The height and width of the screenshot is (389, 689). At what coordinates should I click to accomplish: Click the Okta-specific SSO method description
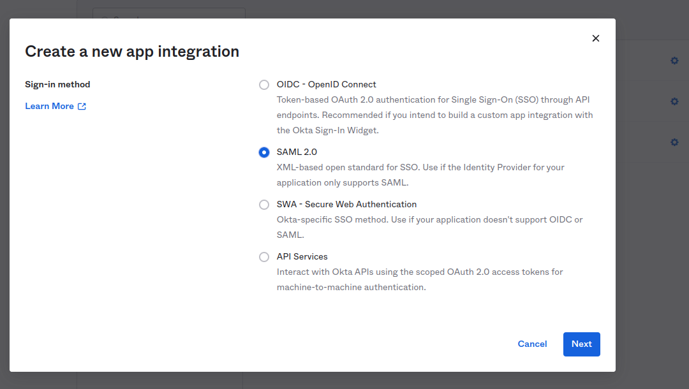click(430, 227)
